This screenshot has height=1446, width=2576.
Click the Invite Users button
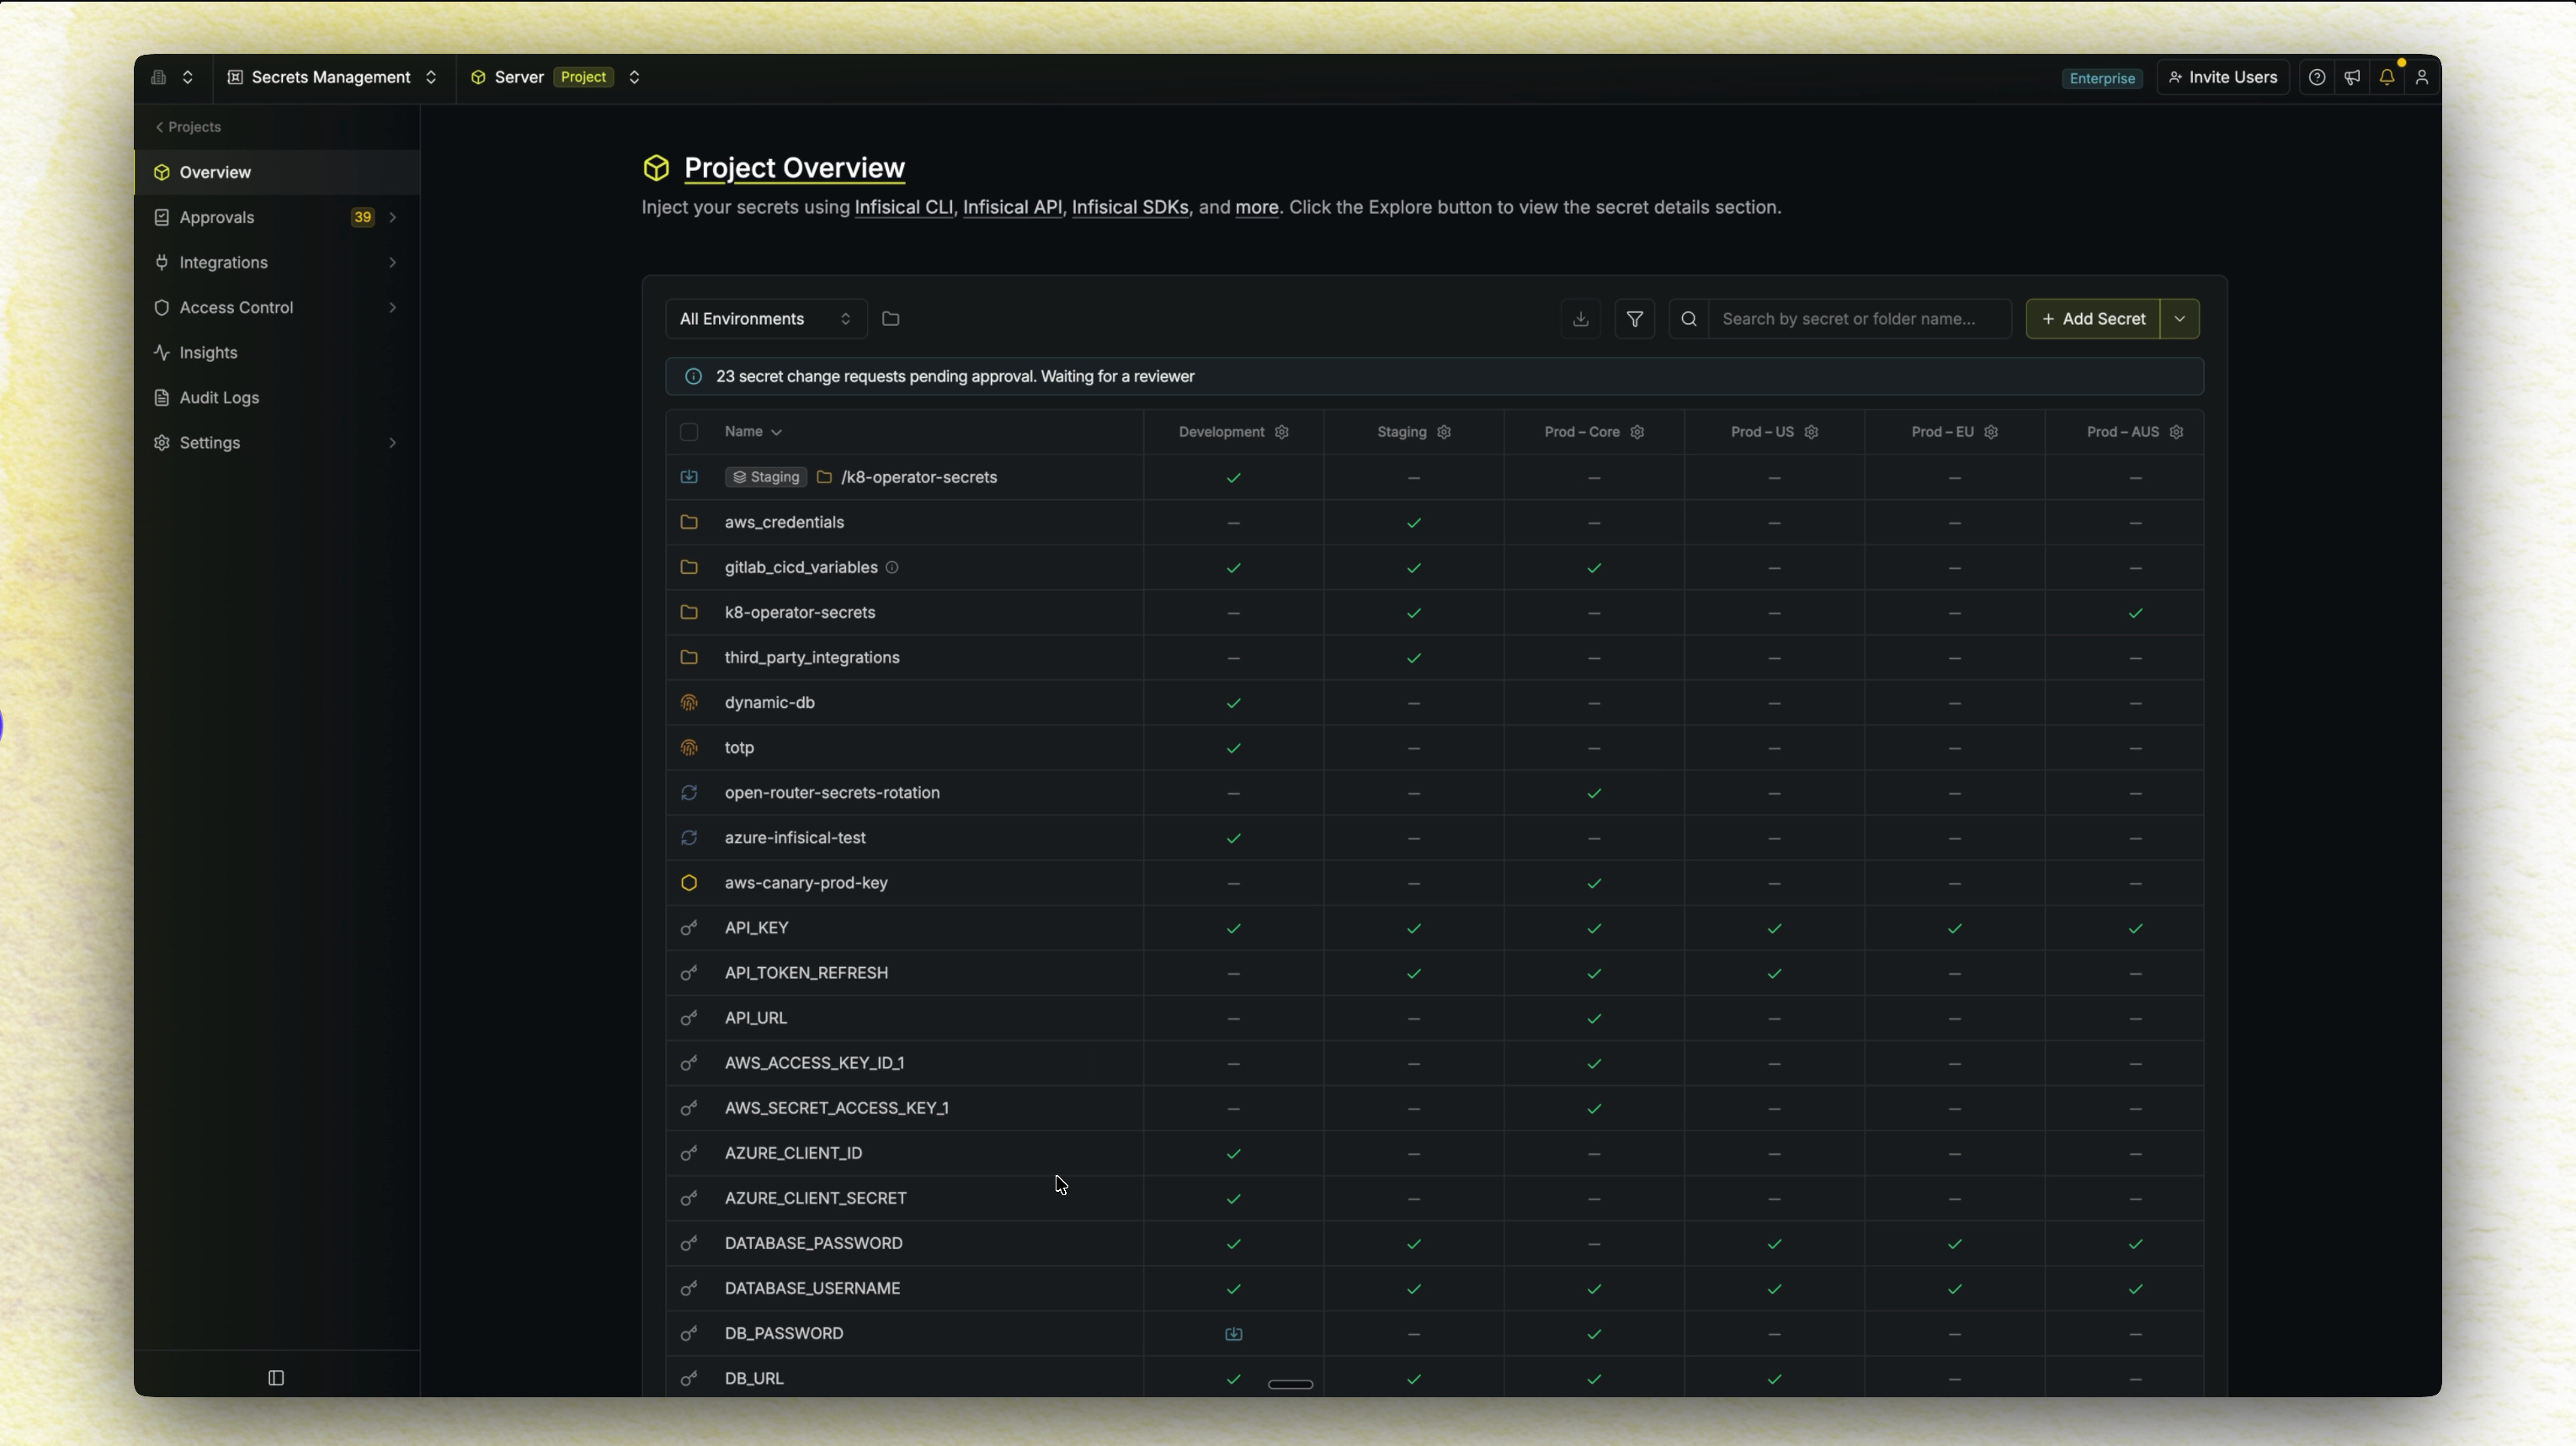[x=2223, y=77]
